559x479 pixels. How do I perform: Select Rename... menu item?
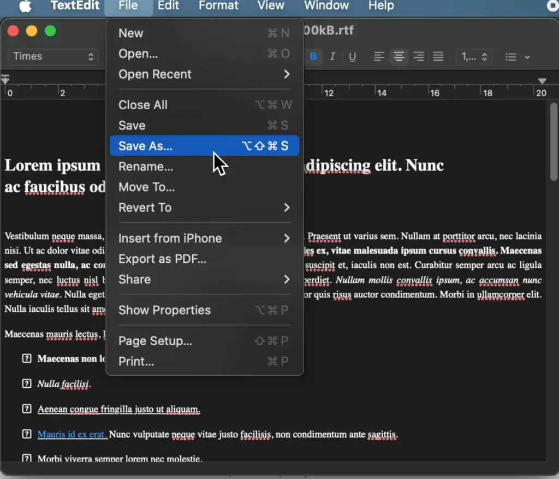[204, 167]
